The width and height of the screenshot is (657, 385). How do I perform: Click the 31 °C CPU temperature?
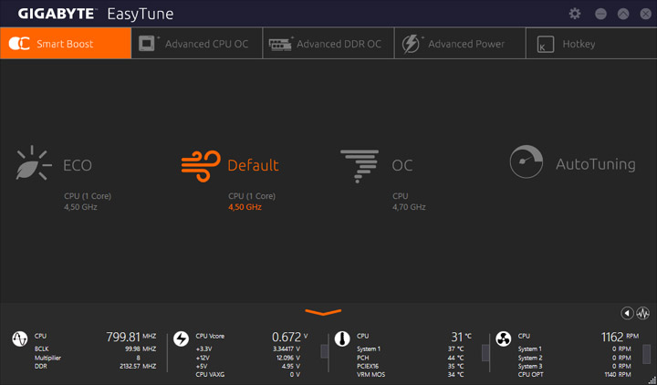coord(461,337)
